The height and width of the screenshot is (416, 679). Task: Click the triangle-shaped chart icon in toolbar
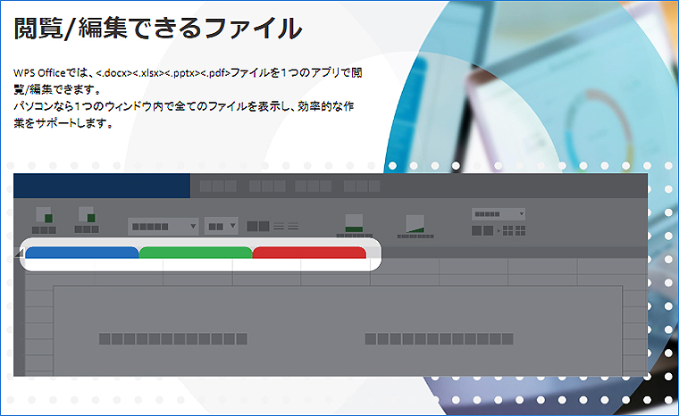[414, 225]
